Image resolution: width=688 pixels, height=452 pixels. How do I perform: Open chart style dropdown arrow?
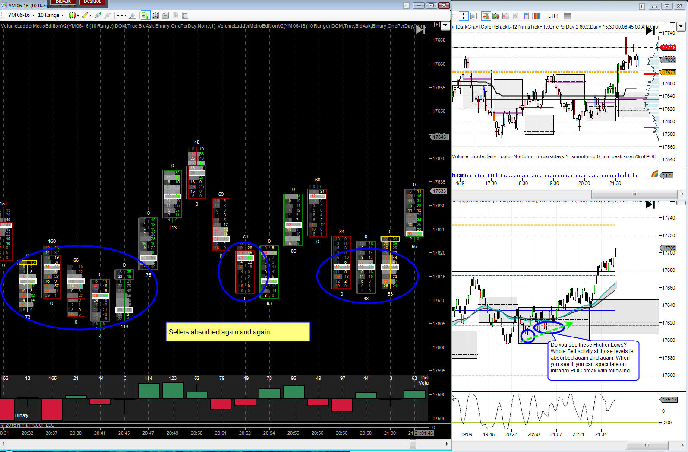[78, 15]
